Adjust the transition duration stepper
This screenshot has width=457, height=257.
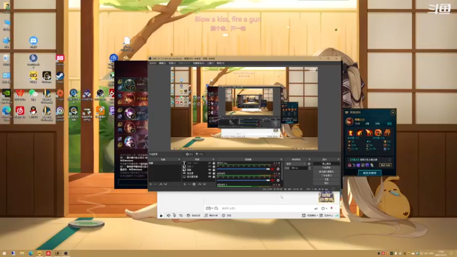310,168
